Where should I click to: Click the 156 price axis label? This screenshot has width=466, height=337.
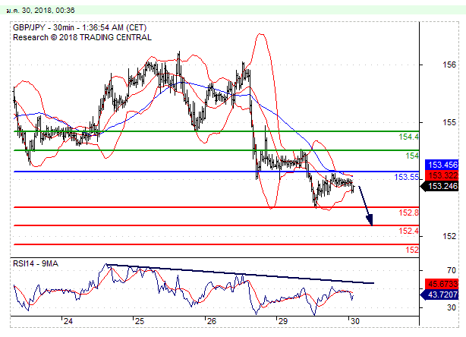tap(449, 65)
